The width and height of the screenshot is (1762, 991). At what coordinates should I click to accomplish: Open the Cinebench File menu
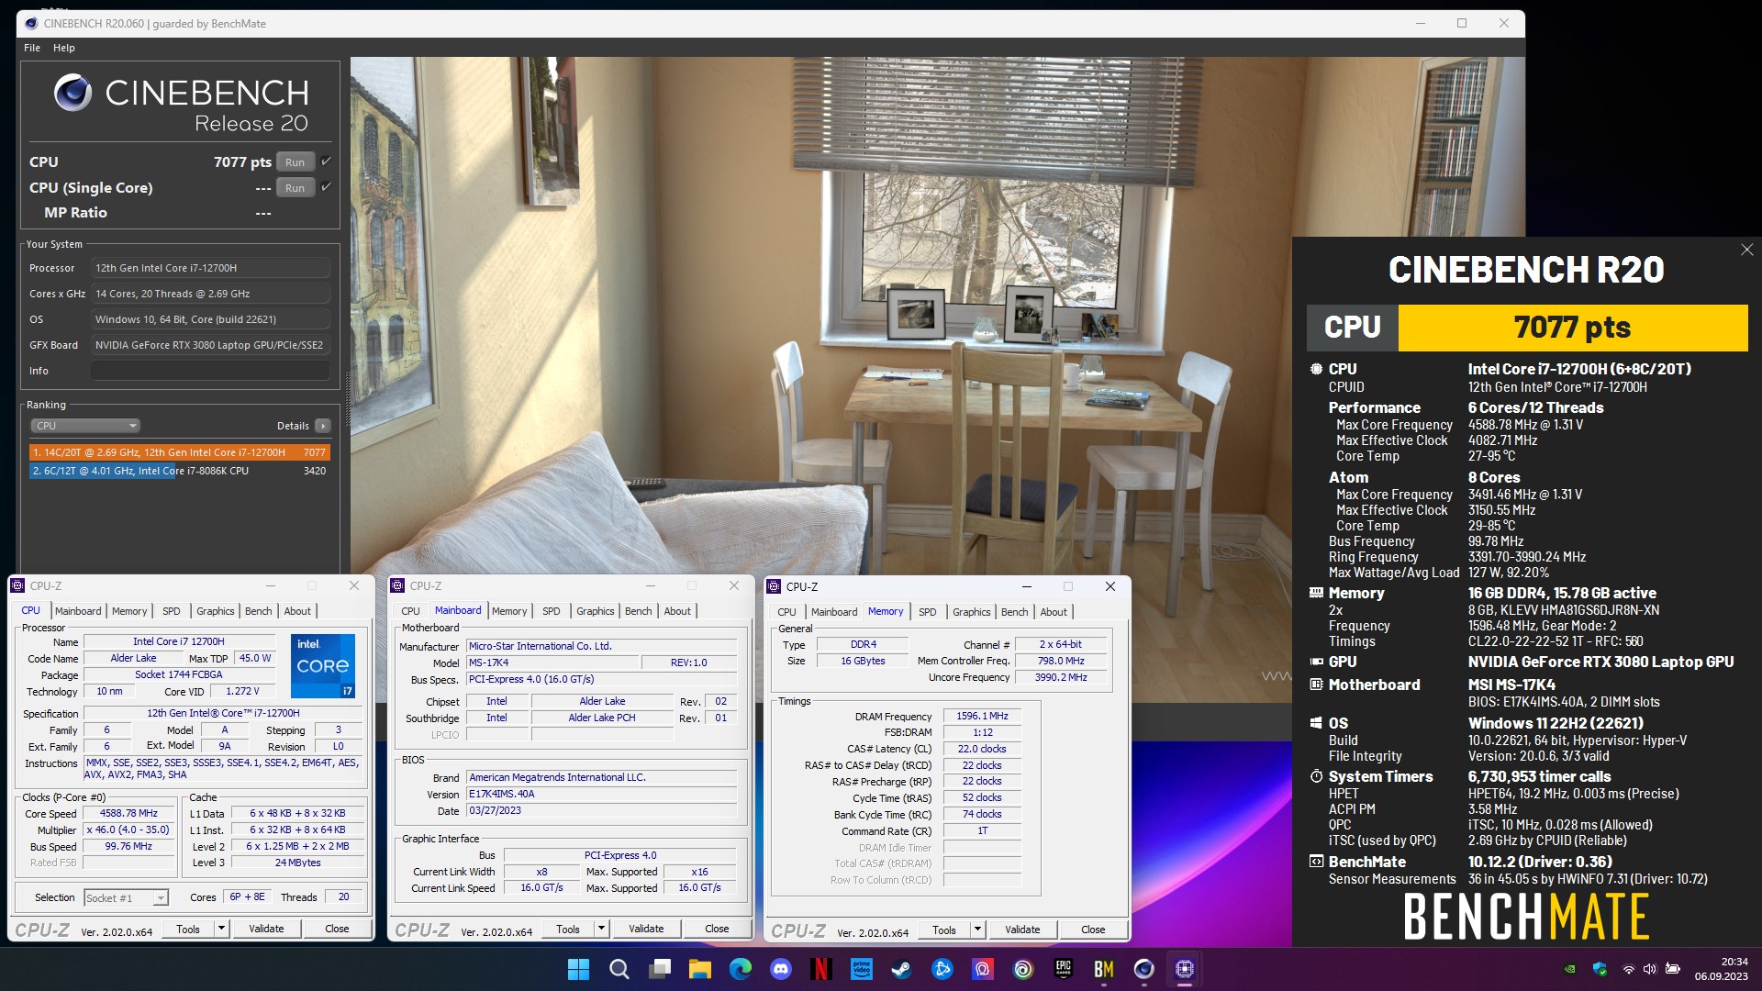tap(32, 48)
